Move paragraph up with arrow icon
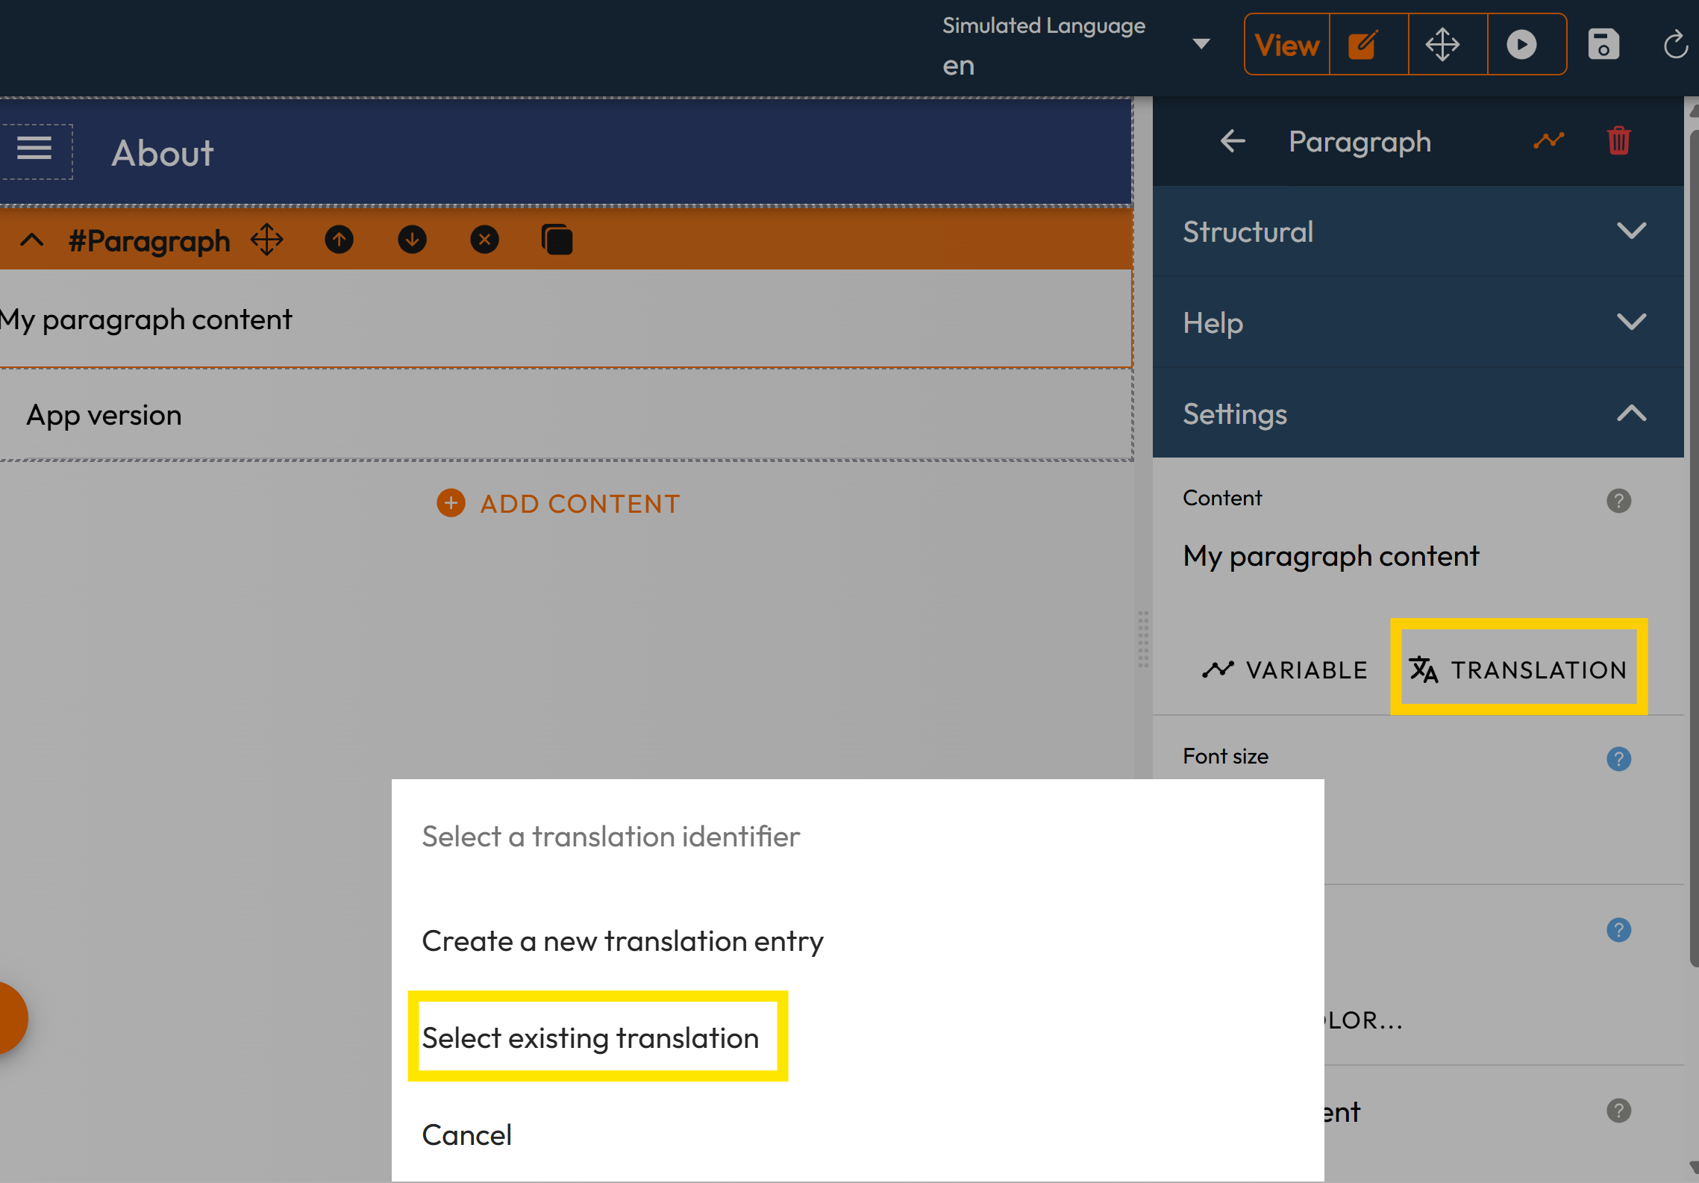The width and height of the screenshot is (1699, 1183). coord(339,240)
